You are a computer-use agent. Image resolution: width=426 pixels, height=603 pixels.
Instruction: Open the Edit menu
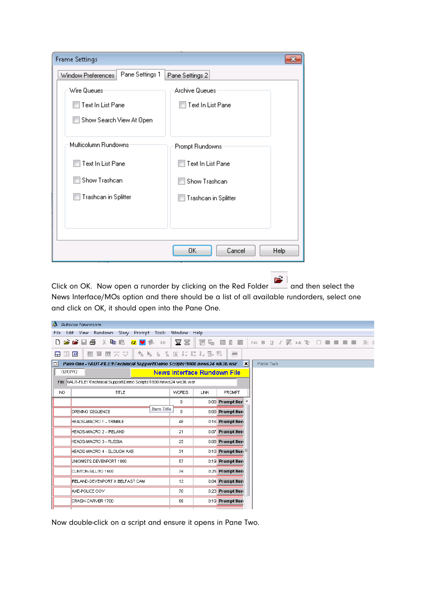tap(70, 333)
